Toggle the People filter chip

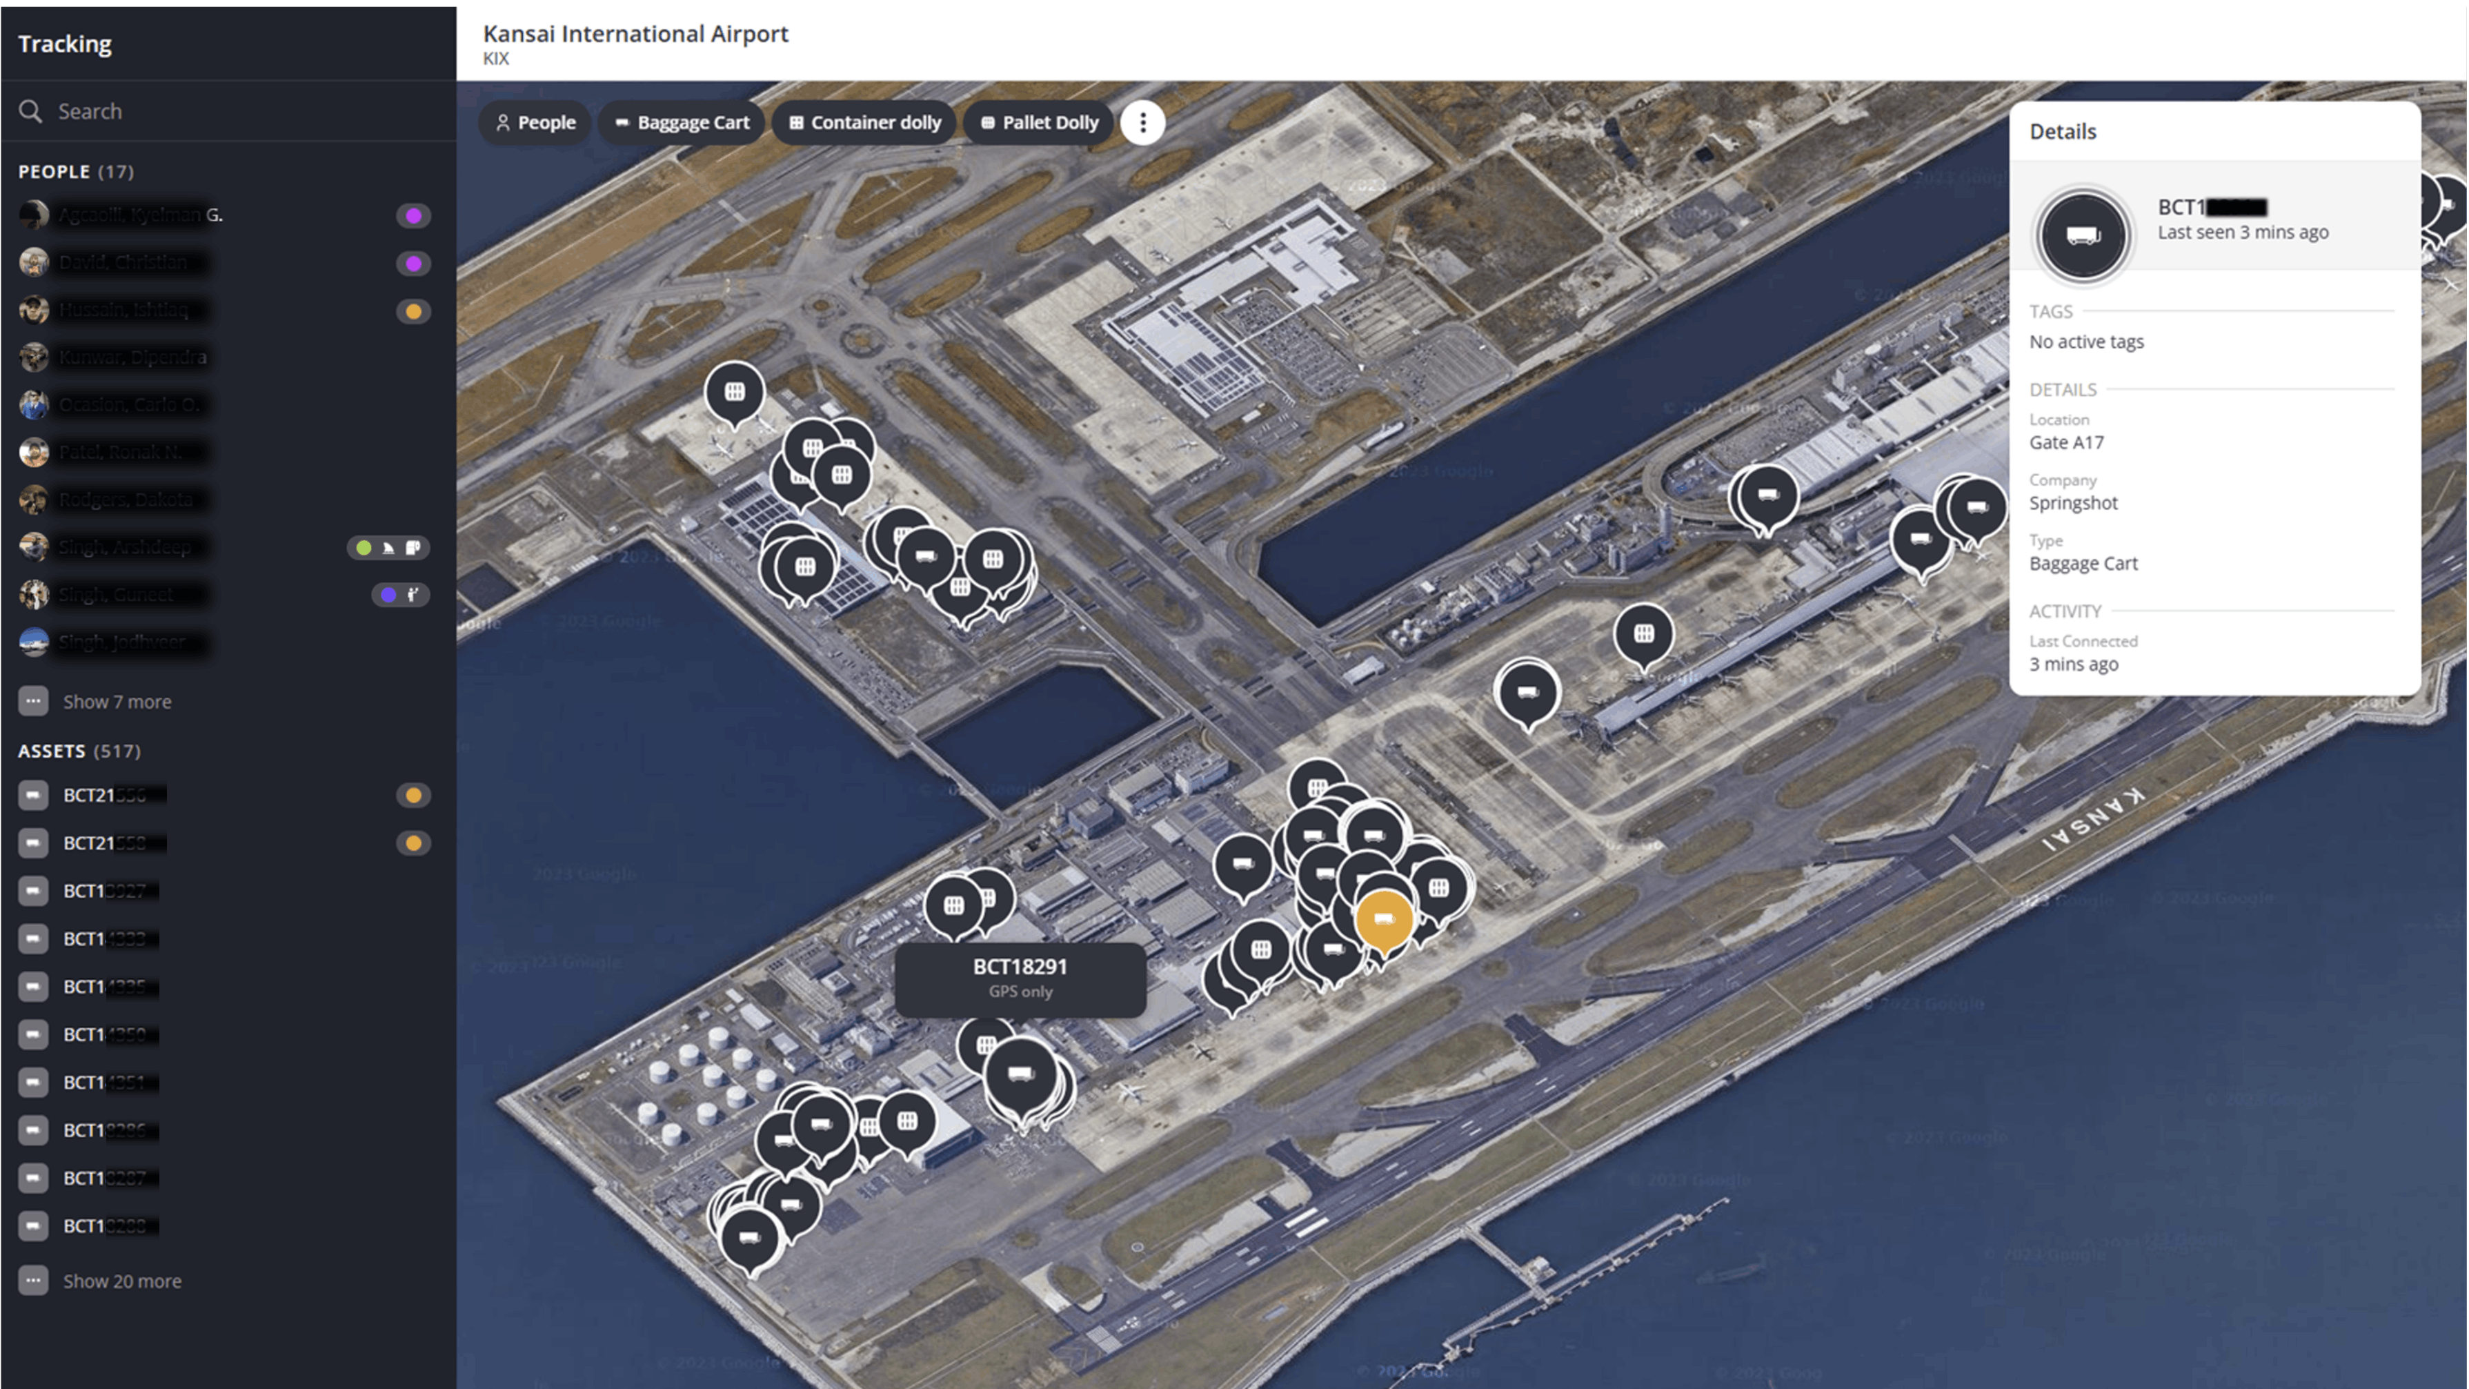coord(535,123)
